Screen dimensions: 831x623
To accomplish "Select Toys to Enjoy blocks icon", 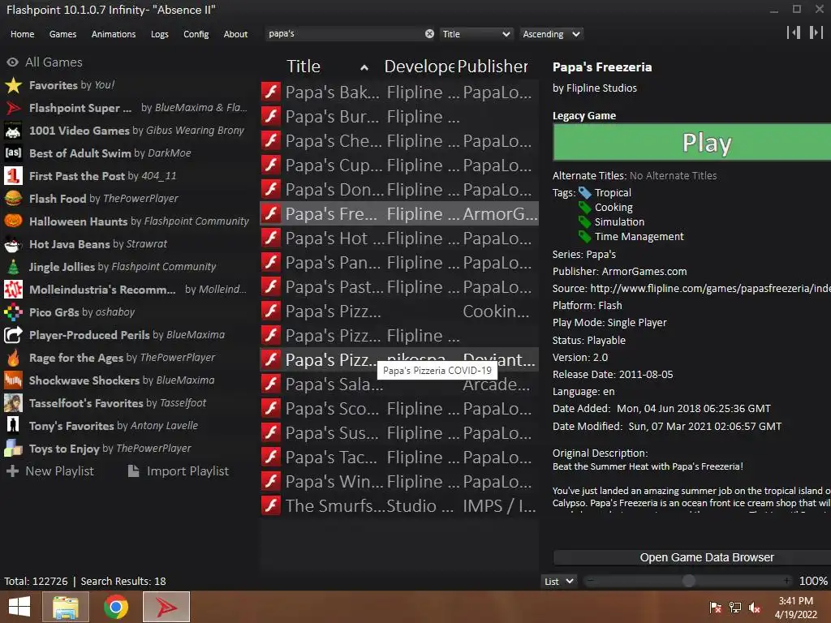I will [x=13, y=449].
